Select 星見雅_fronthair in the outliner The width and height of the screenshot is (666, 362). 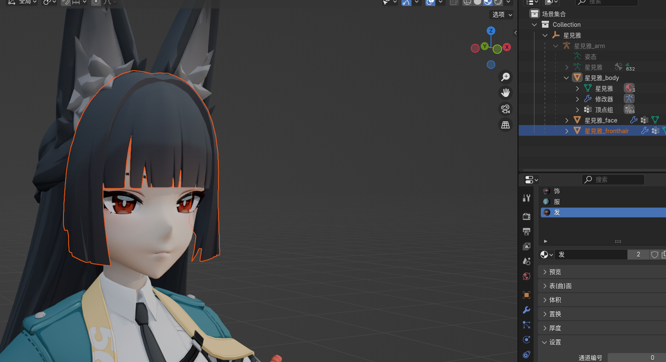click(x=606, y=131)
